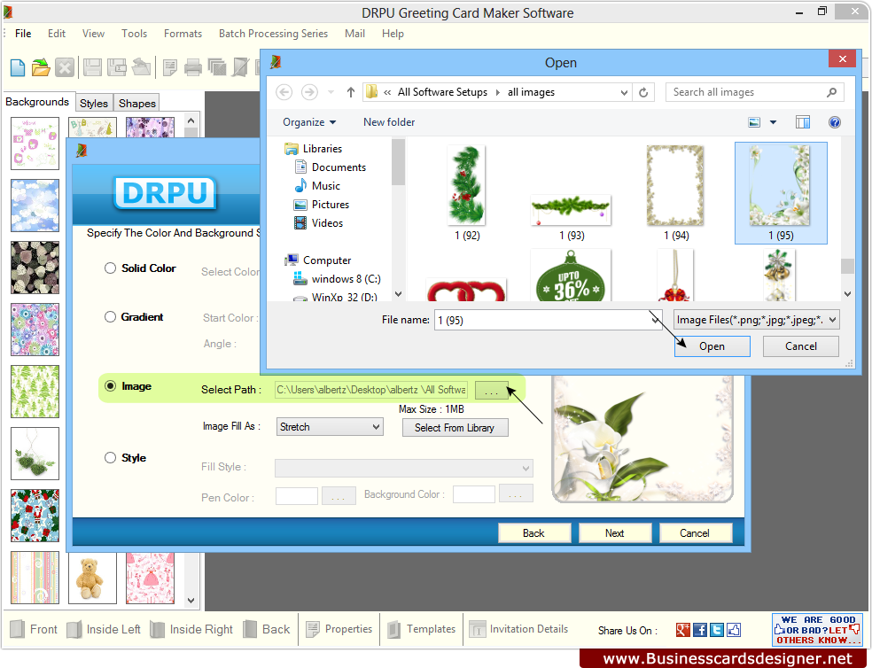Open the view options dropdown arrow

tap(773, 122)
